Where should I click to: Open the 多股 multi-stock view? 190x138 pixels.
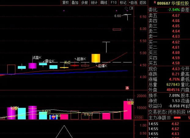pos(84,2)
